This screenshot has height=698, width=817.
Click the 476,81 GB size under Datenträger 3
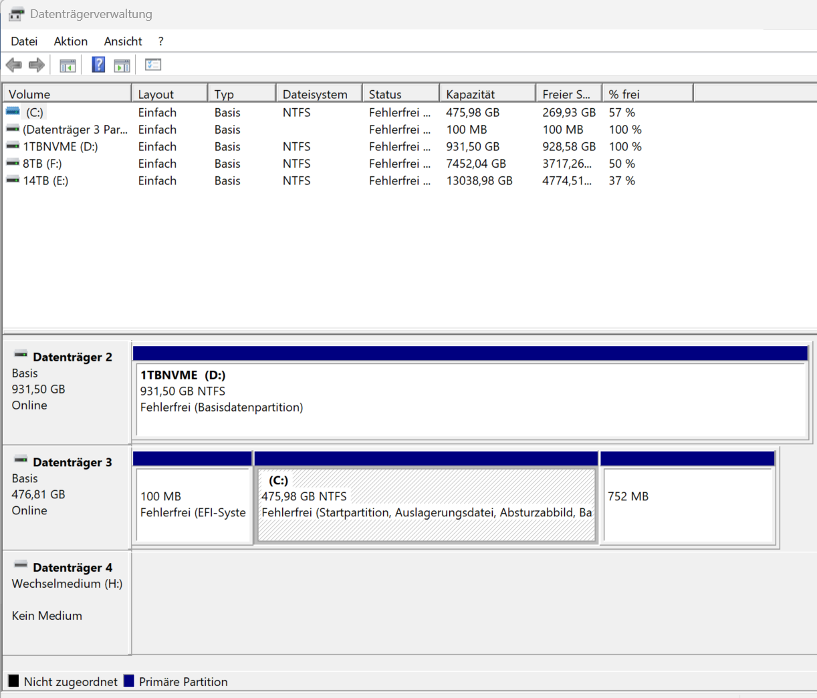(x=38, y=495)
